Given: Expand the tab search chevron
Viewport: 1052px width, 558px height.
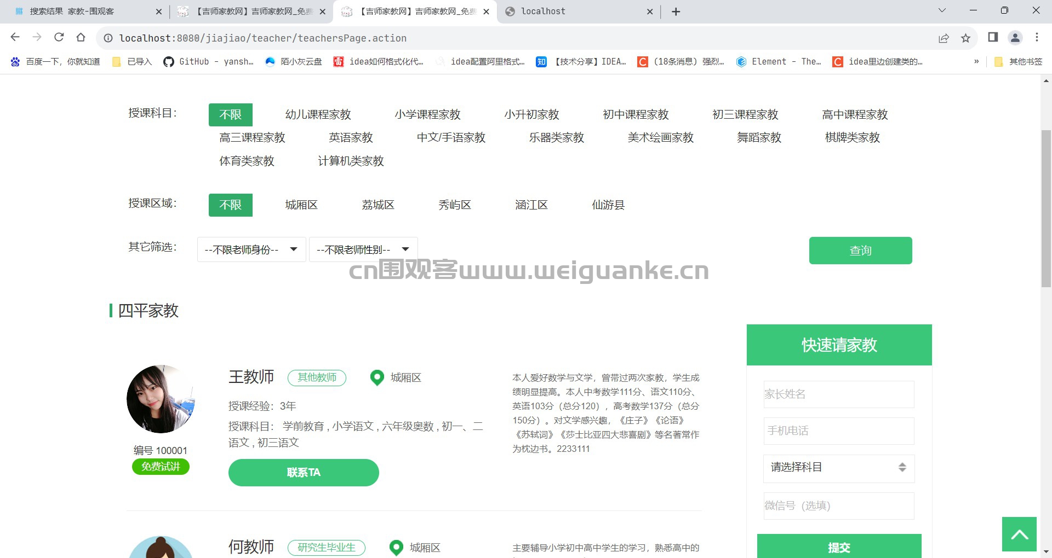Looking at the screenshot, I should [942, 10].
